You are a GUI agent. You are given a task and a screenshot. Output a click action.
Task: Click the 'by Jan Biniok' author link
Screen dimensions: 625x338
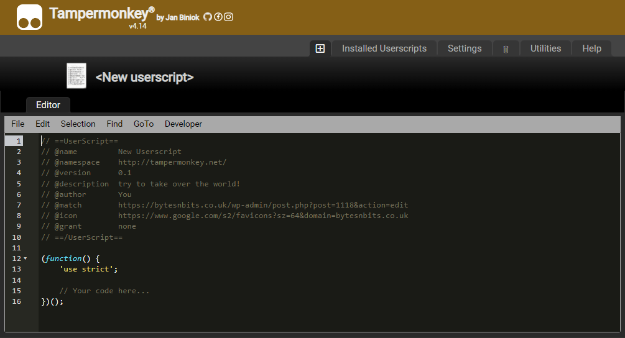pos(178,17)
